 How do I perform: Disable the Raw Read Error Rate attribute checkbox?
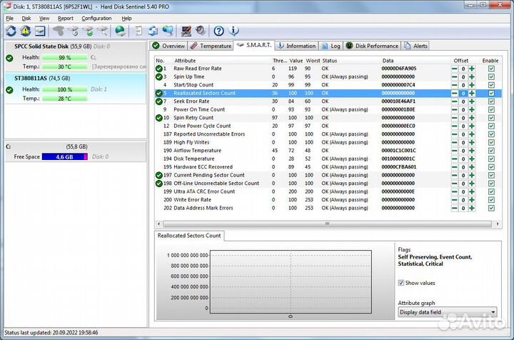click(x=490, y=69)
